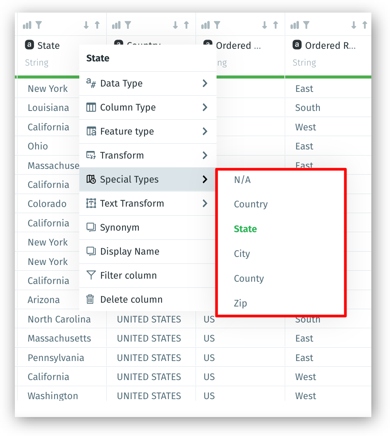
Task: Click the descending sort arrow on the State column
Action: (87, 24)
